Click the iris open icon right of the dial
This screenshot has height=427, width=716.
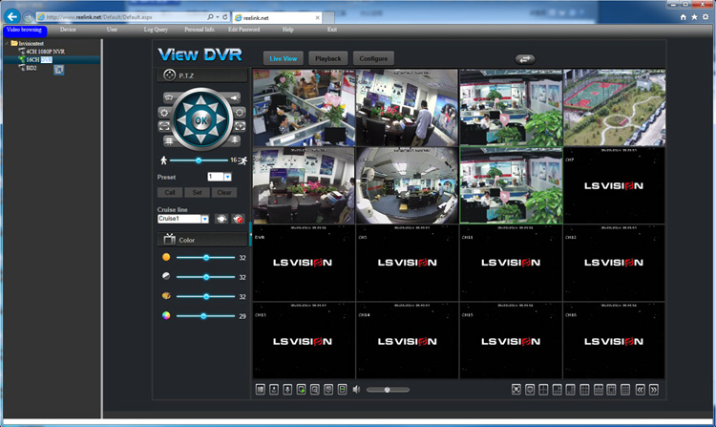240,113
